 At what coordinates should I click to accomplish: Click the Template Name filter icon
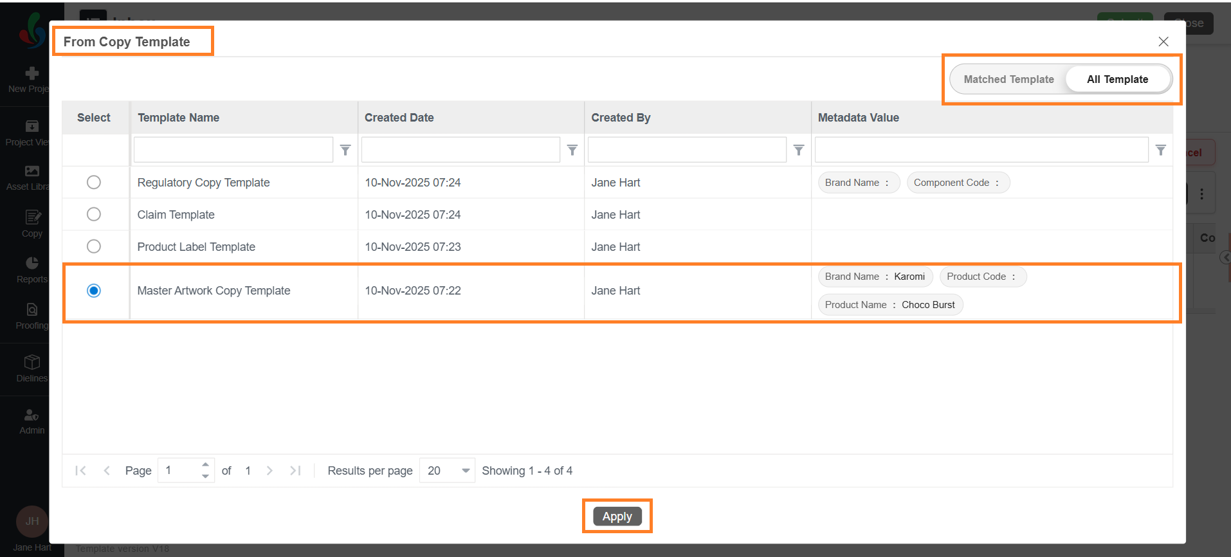click(x=345, y=150)
